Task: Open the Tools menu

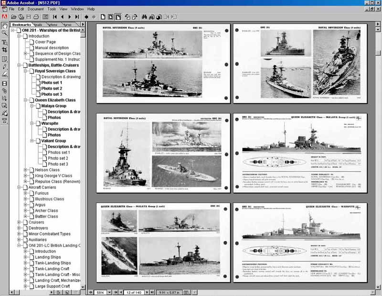Action: tap(52, 9)
